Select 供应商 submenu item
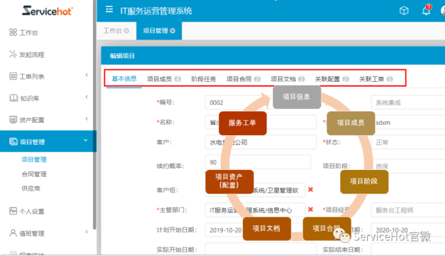 click(31, 189)
